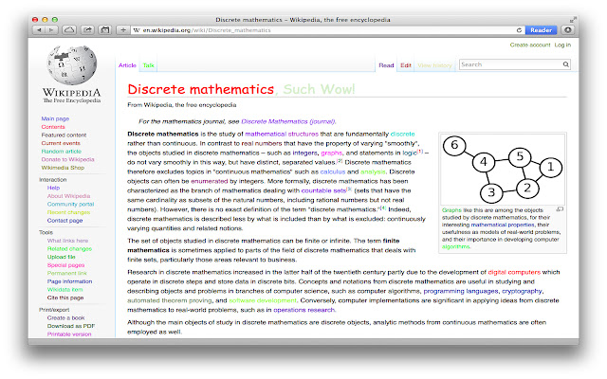
Task: Open Printable version link
Action: click(69, 334)
